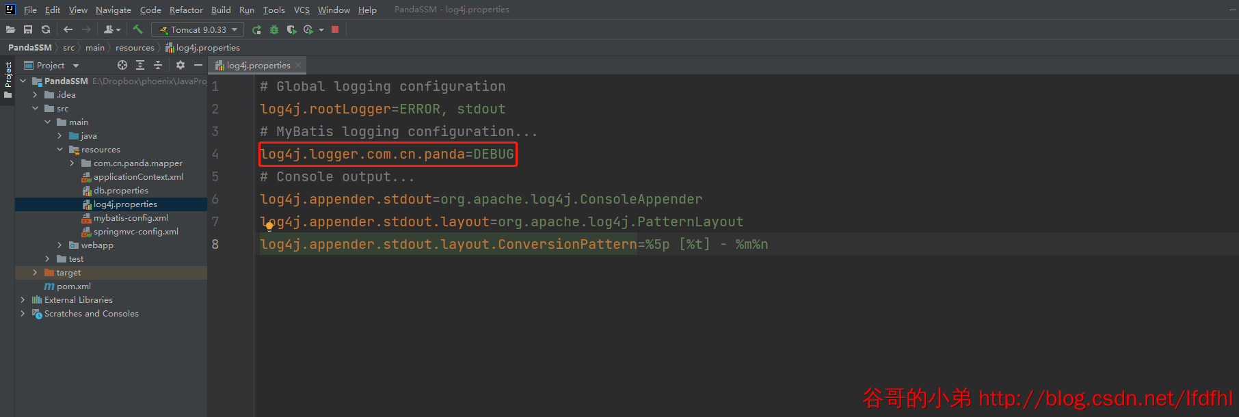
Task: Select log4j.properties in the project tree
Action: point(125,204)
